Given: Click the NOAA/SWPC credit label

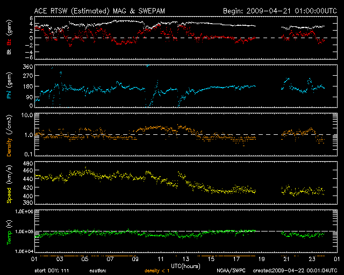Looking at the screenshot, I should coord(231,270).
